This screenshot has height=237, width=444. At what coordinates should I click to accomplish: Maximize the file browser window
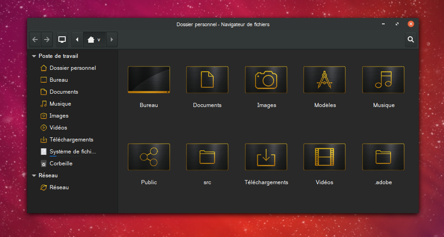(x=397, y=24)
